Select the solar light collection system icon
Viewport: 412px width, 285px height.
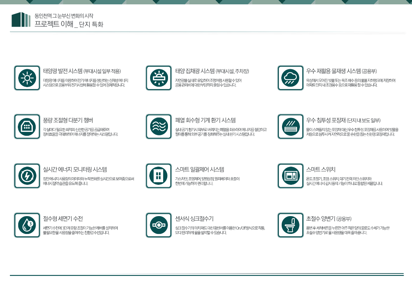point(158,77)
